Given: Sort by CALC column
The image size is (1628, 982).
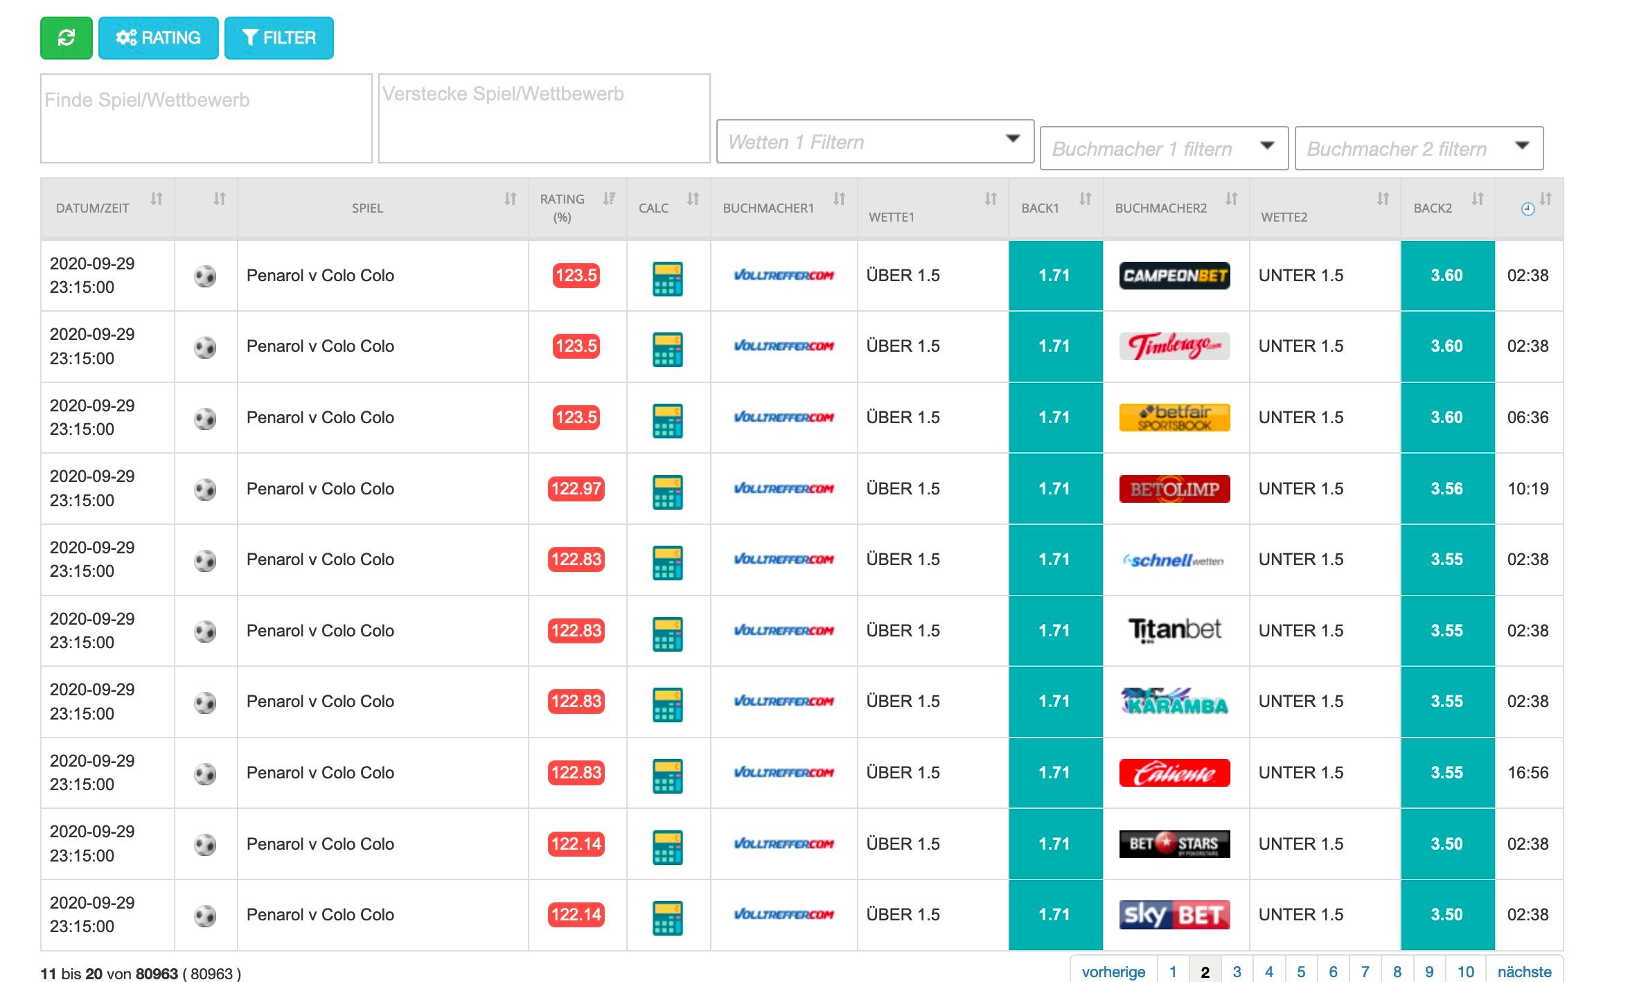Looking at the screenshot, I should pyautogui.click(x=669, y=208).
